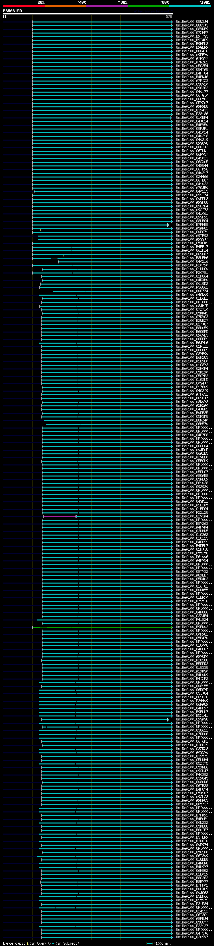This screenshot has height=946, width=214.
Task: Select the UniRef100_P22128 label
Action: point(192,513)
